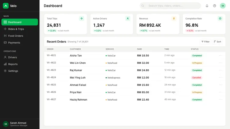
Task: Open Reports in the sidebar
Action: (20, 64)
